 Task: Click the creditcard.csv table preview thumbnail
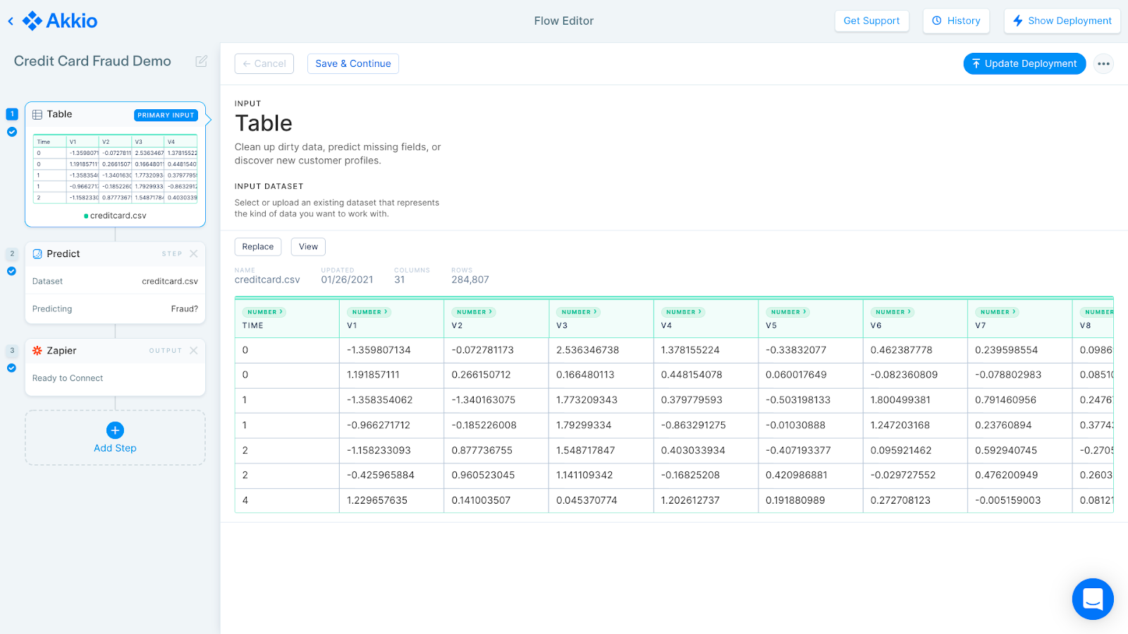(115, 169)
